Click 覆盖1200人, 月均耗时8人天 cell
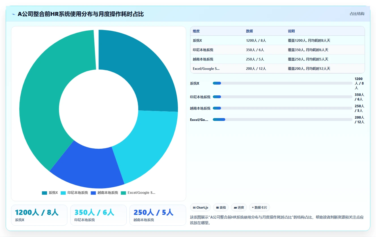 (x=325, y=41)
